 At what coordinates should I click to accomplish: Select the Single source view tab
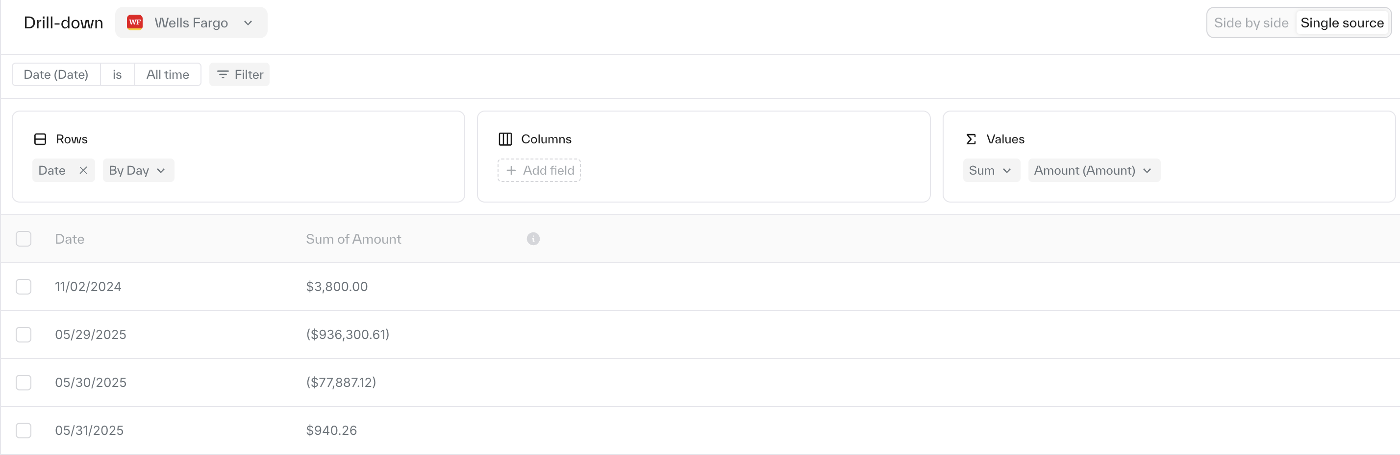(1341, 23)
